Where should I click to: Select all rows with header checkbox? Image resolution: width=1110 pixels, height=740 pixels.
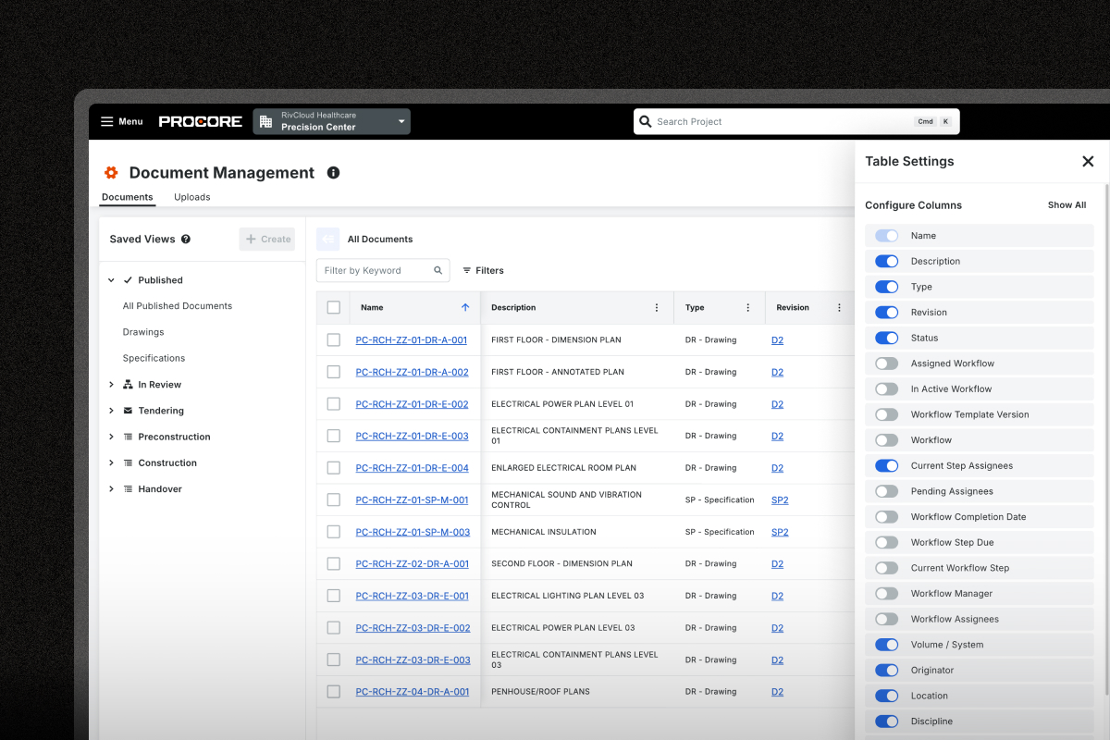point(334,308)
